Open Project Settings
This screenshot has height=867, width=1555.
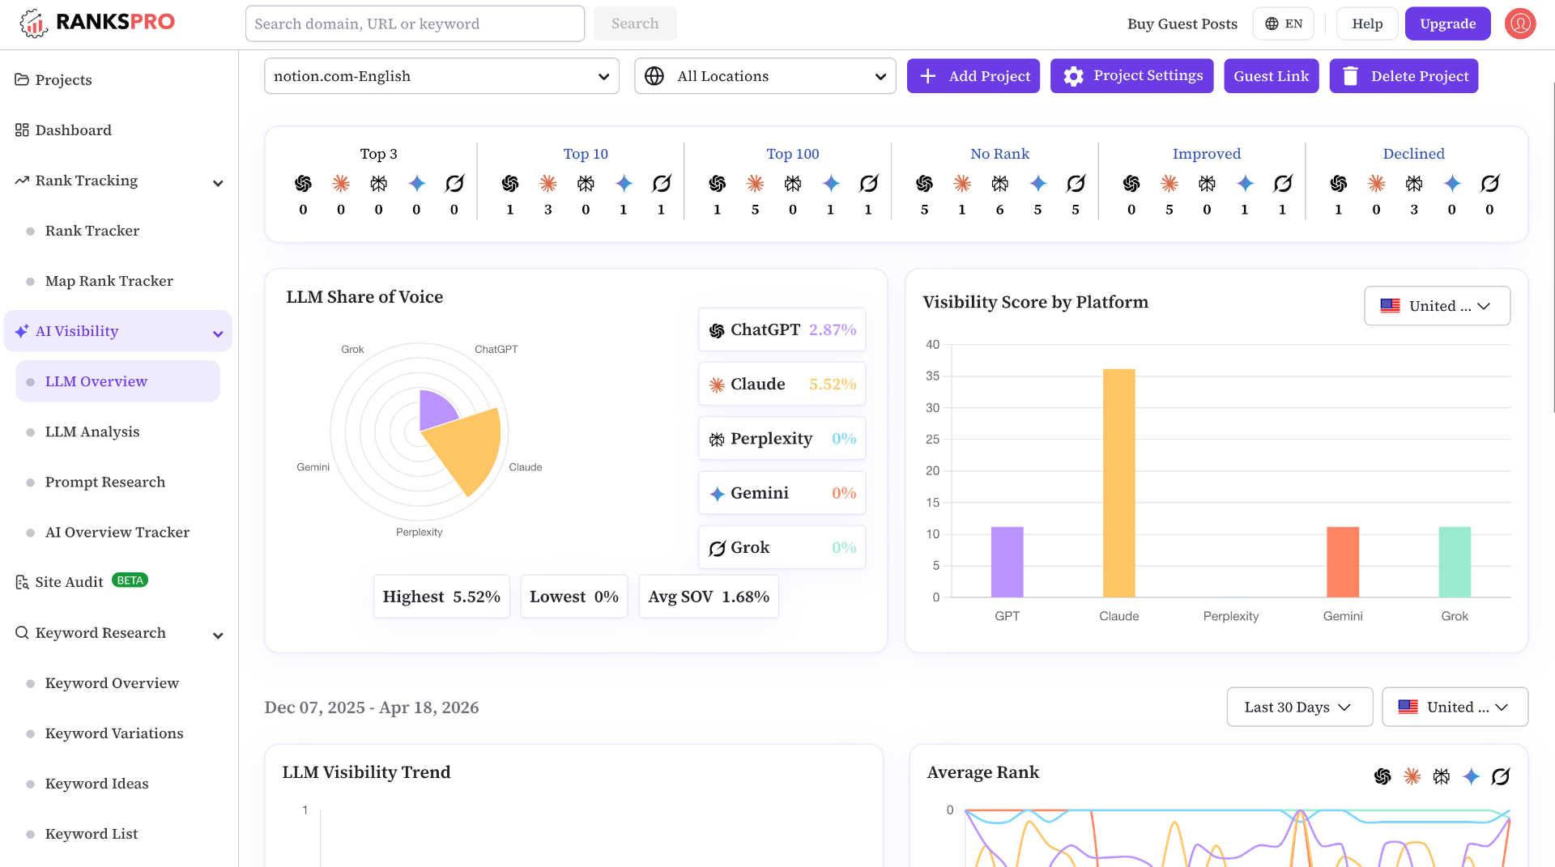tap(1131, 76)
